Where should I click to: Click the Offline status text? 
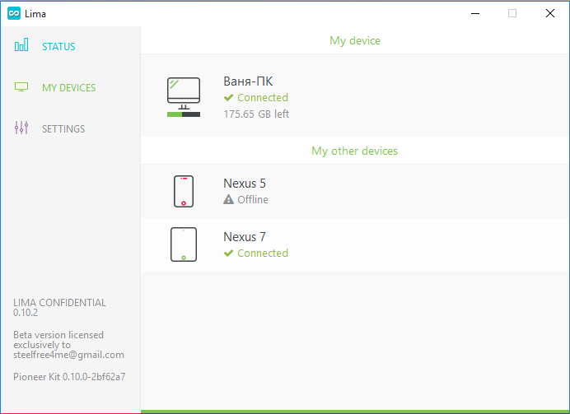(253, 200)
